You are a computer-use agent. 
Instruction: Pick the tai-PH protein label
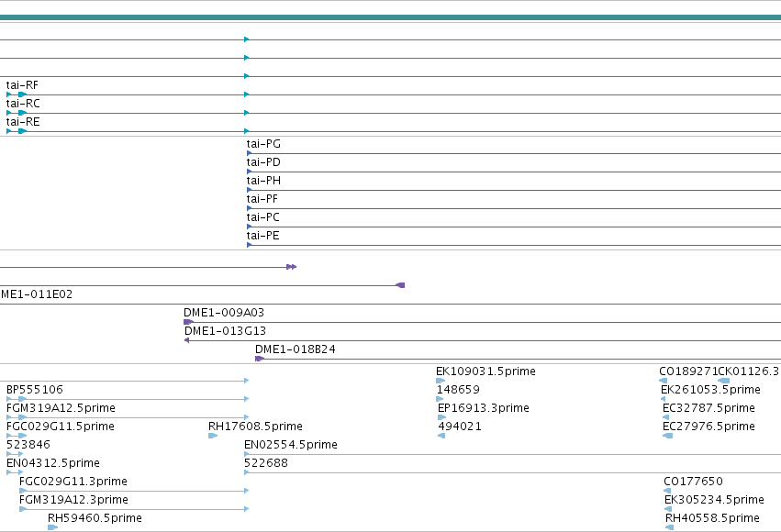pyautogui.click(x=263, y=181)
